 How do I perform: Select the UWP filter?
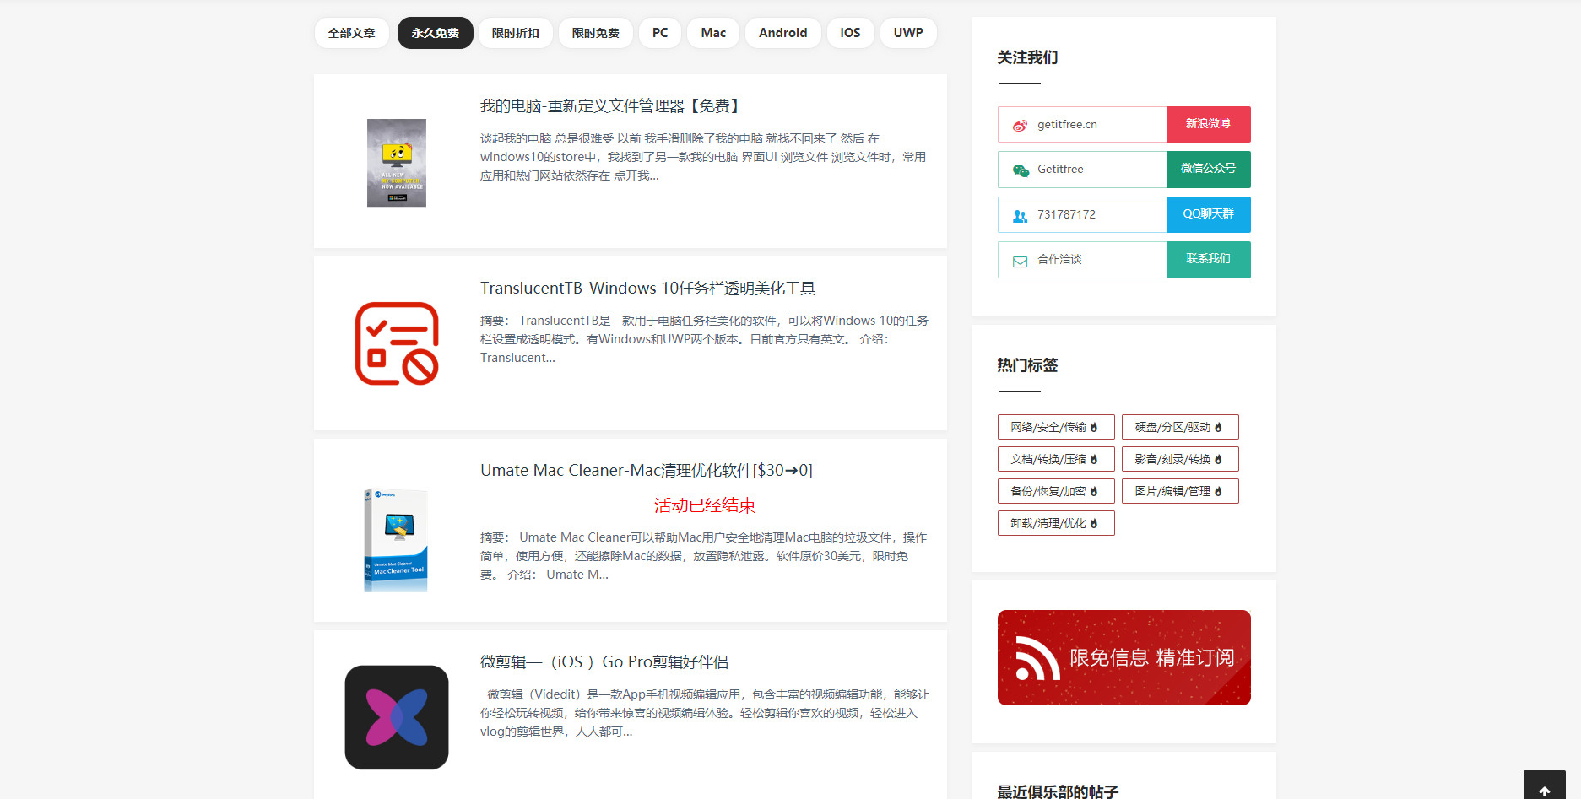[908, 32]
